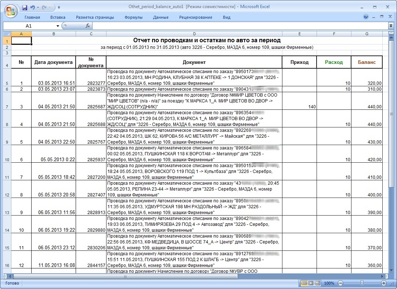The height and width of the screenshot is (289, 397).
Task: Switch to the Данные tab
Action: pyautogui.click(x=161, y=17)
